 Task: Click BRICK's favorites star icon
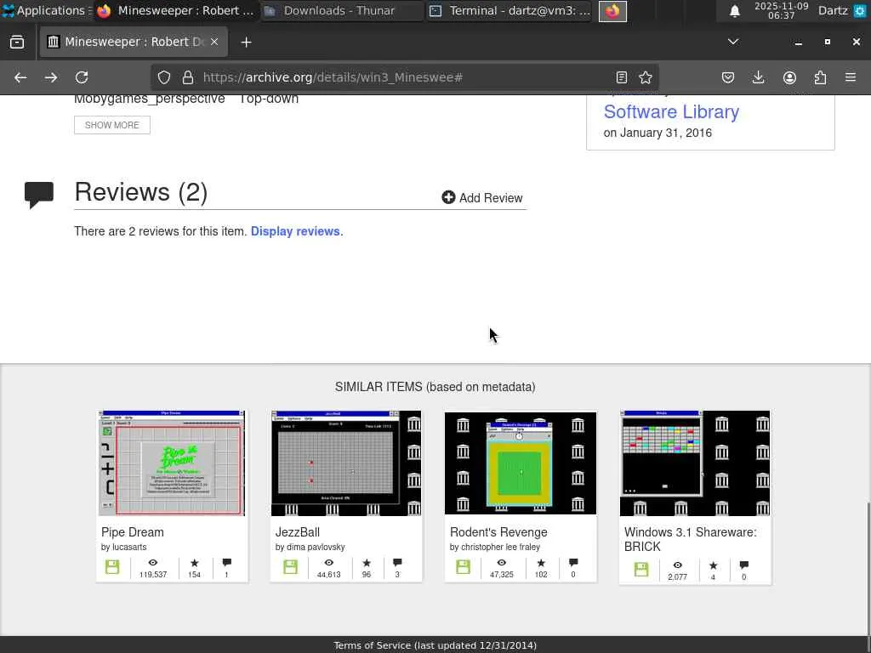714,565
